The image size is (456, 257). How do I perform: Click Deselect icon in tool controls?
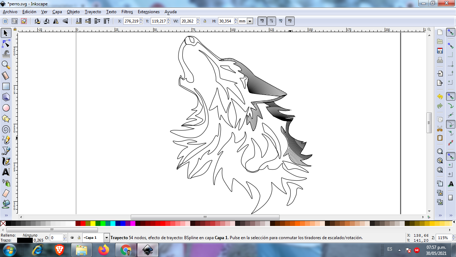24,21
